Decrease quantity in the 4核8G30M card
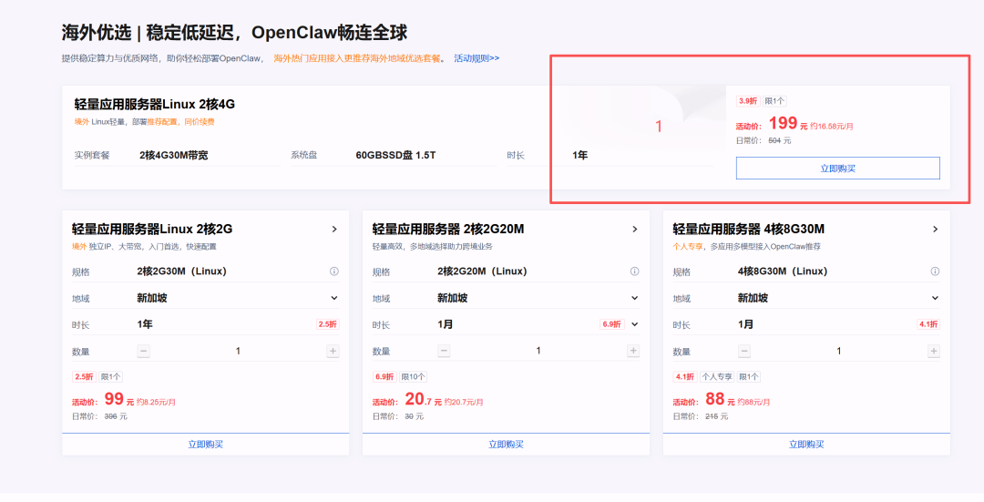Image resolution: width=984 pixels, height=502 pixels. 744,351
